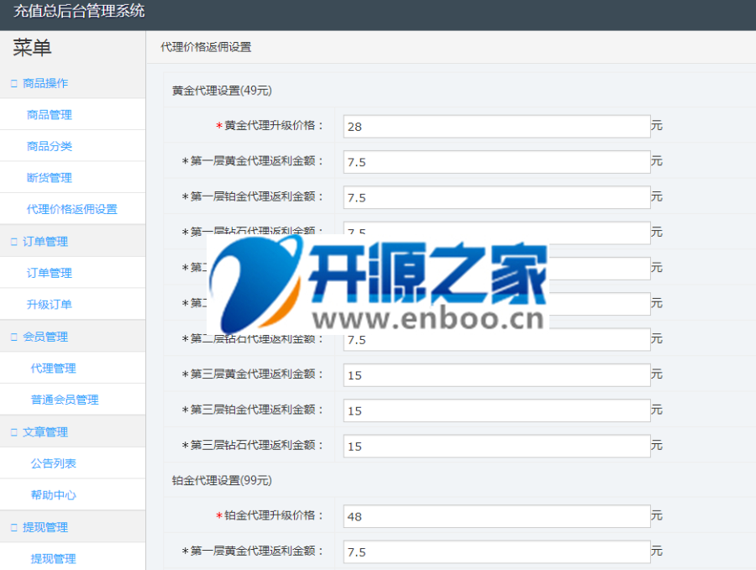
Task: Focus the 第一层铂金代理返利金额 input field
Action: pyautogui.click(x=496, y=197)
